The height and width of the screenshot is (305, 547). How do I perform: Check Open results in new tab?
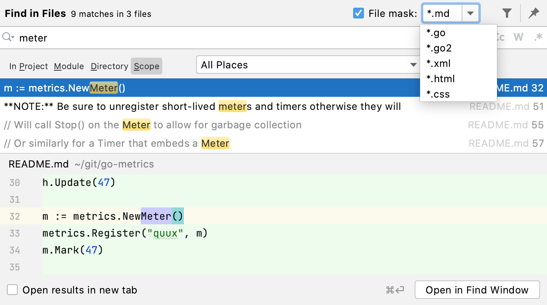tap(12, 290)
